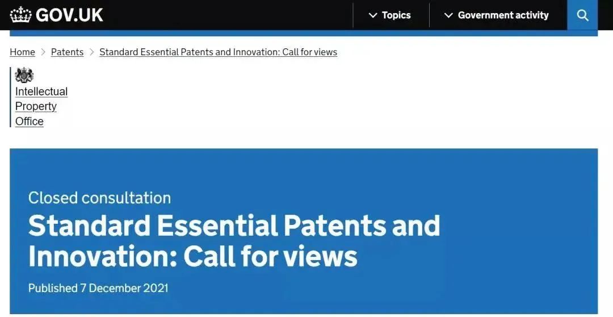
Task: Click the thin blue bar under the header
Action: [304, 33]
